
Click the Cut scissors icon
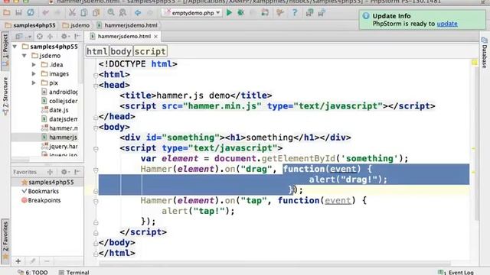pos(72,13)
